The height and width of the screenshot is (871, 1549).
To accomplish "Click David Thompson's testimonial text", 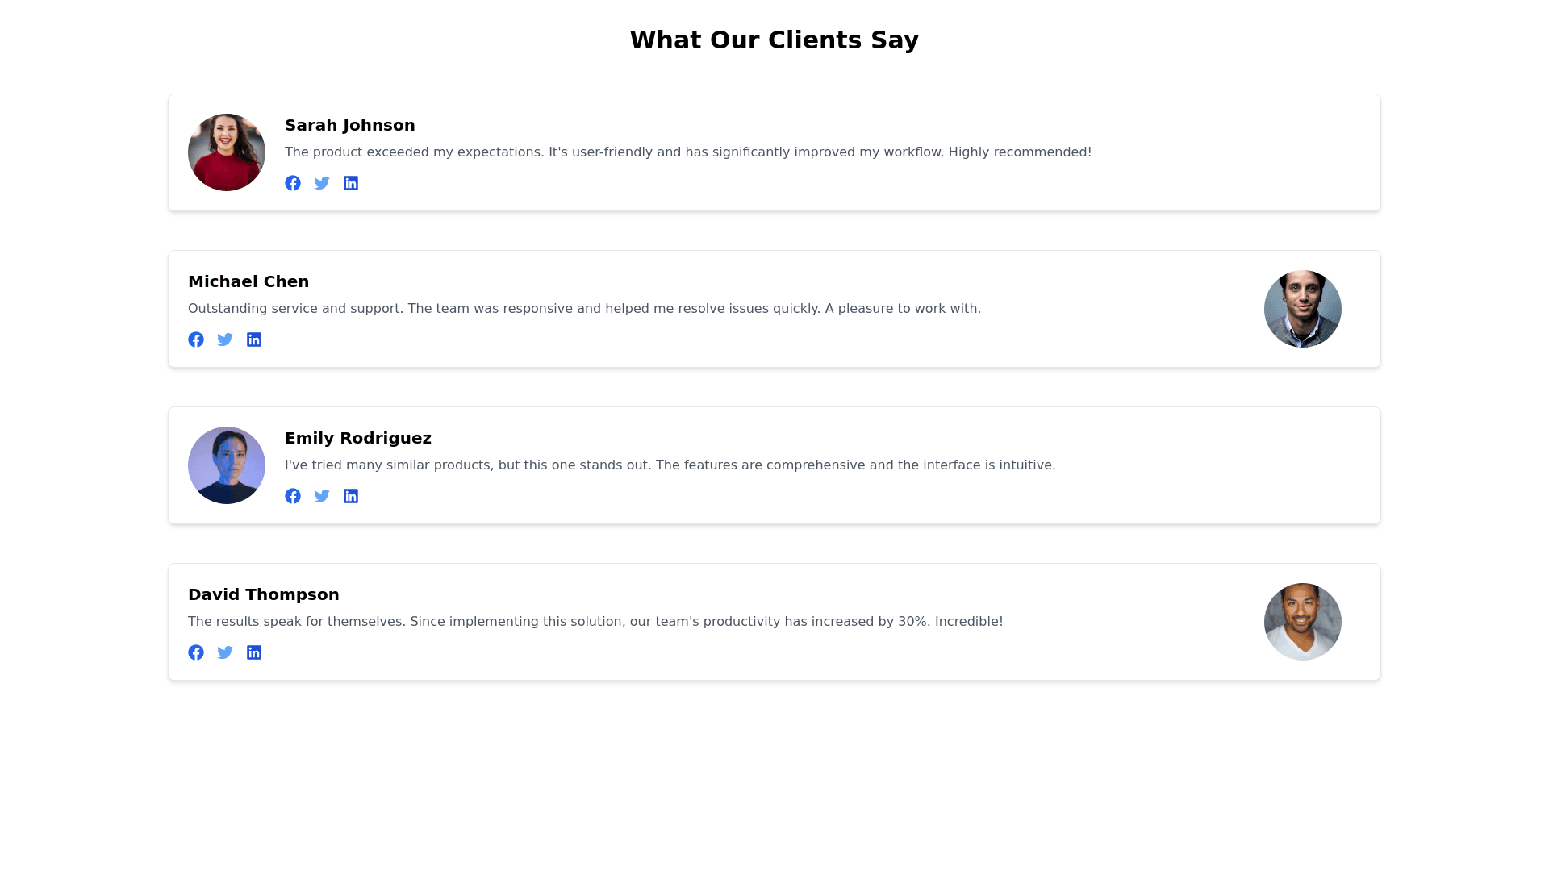I will click(x=595, y=622).
